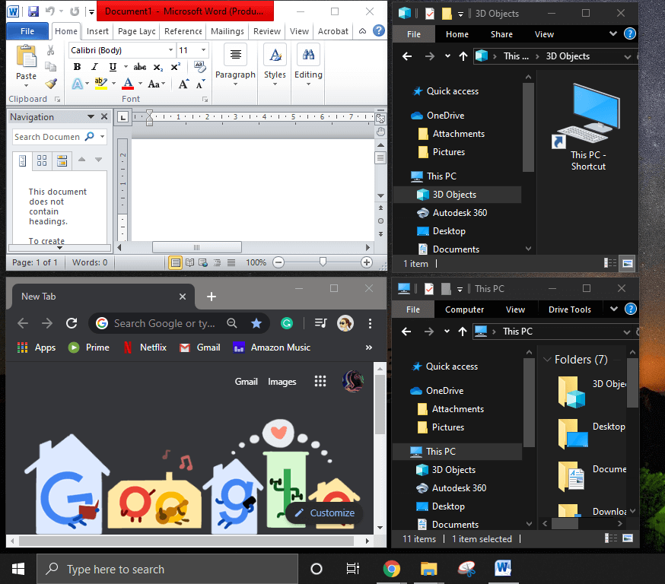Screen dimensions: 665x584
Task: Apply Bold formatting in Word's Font group
Action: coord(77,67)
